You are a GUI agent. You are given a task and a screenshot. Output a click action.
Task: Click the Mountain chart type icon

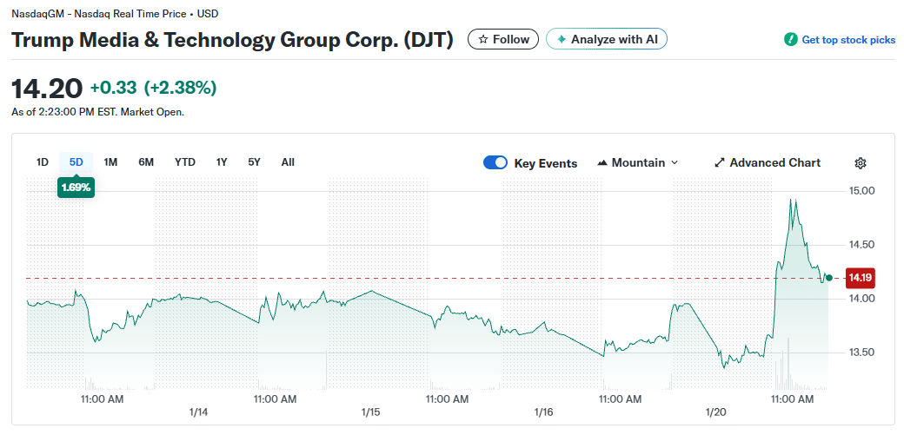[x=602, y=163]
